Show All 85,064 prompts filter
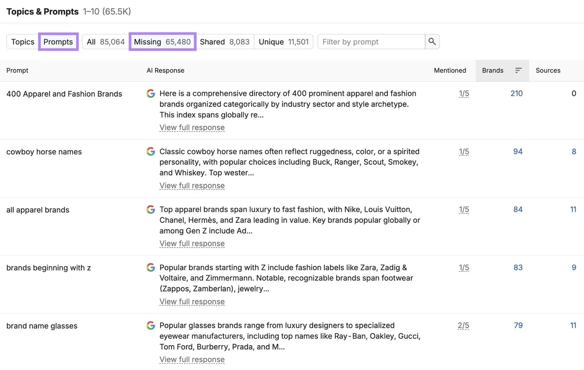This screenshot has height=370, width=584. tap(106, 42)
